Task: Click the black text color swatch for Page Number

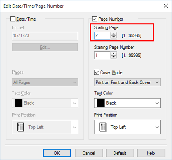Action: (x=101, y=103)
